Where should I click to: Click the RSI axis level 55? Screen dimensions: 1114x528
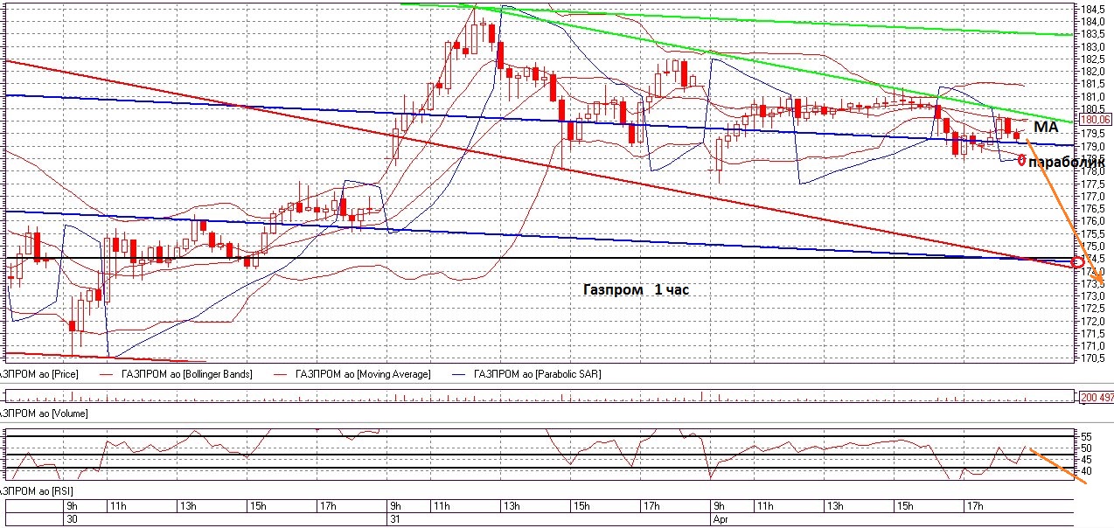pyautogui.click(x=1086, y=436)
